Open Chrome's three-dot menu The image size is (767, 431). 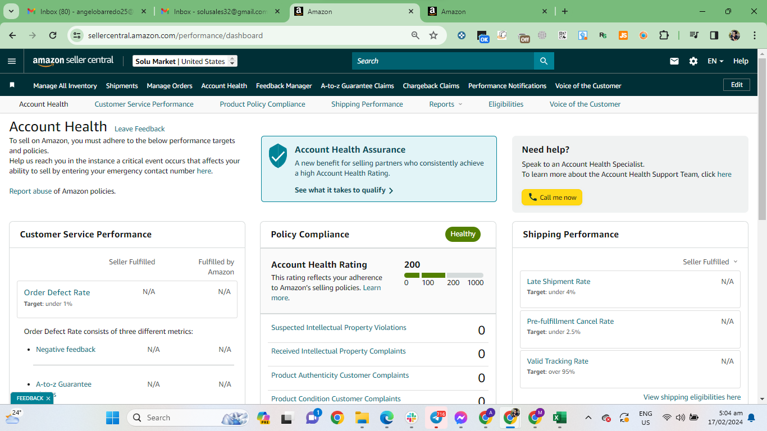pyautogui.click(x=754, y=35)
